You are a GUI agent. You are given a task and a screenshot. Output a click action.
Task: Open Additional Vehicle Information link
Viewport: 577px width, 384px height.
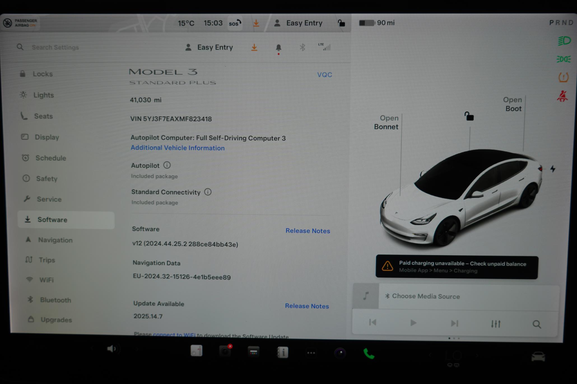coord(178,148)
